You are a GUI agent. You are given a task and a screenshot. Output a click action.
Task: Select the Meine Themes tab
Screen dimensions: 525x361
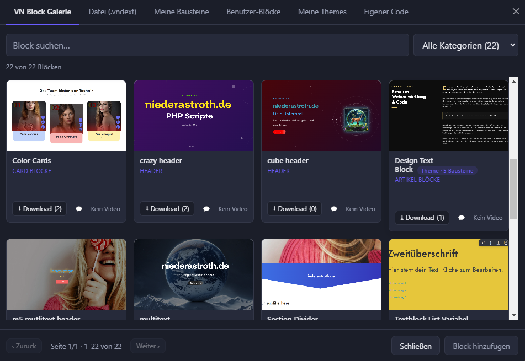(x=322, y=12)
